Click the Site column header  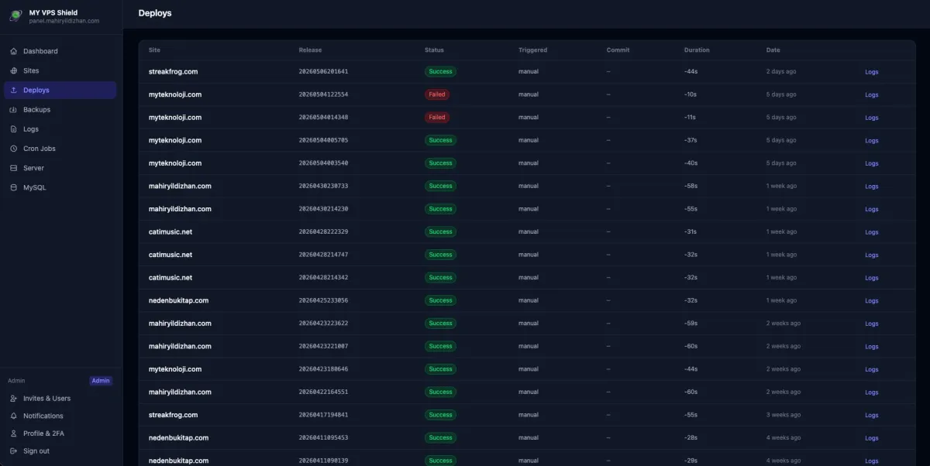154,50
